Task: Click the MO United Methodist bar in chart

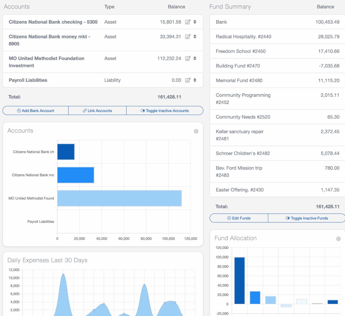Action: 119,198
